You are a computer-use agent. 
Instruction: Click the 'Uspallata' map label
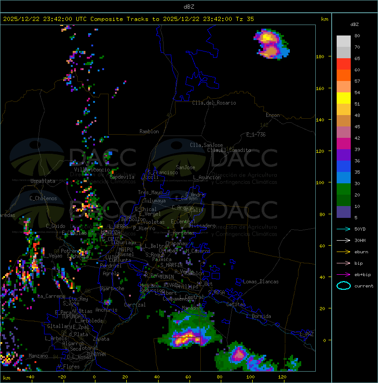point(43,181)
